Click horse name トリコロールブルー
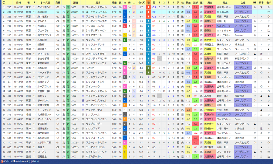This screenshot has height=164, width=273. [96, 26]
